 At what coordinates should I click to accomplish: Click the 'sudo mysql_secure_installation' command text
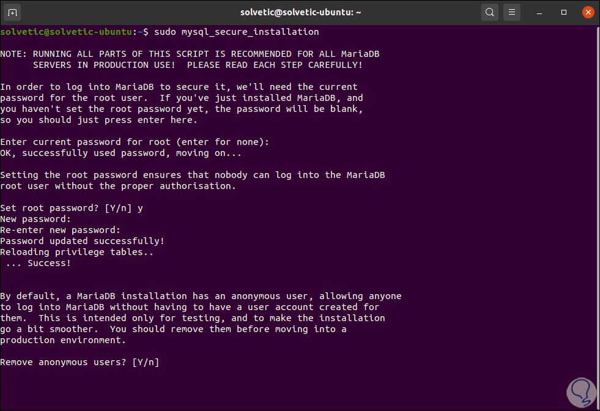tap(237, 31)
